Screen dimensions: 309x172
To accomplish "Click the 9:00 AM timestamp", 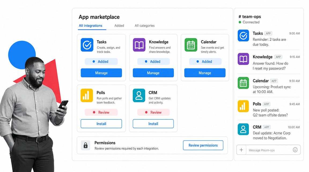I will [295, 33].
